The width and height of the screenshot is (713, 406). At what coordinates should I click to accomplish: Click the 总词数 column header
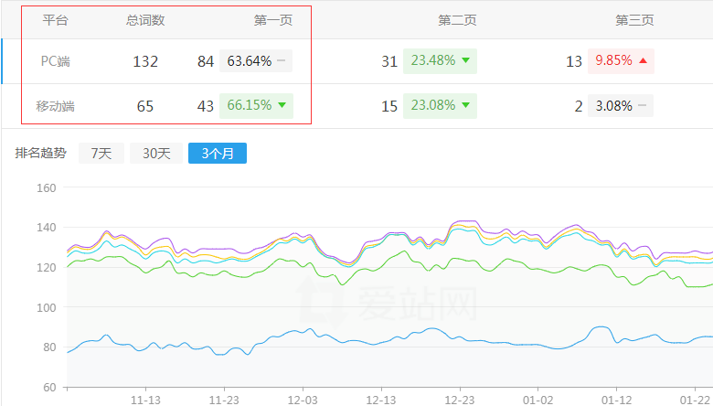coord(145,20)
